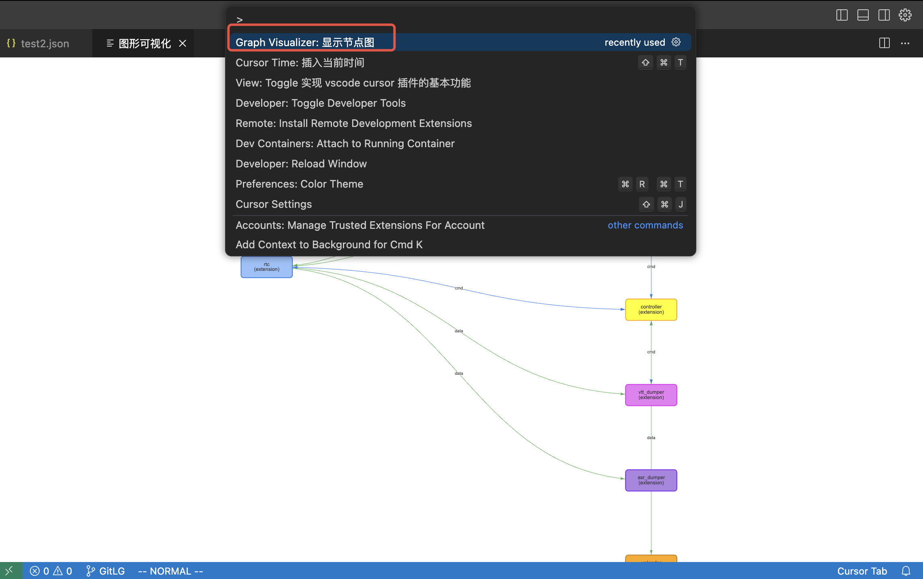
Task: Click the split editor right icon
Action: pyautogui.click(x=884, y=43)
